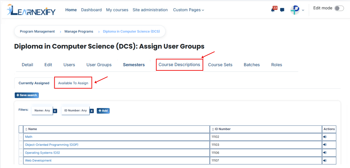Image resolution: width=350 pixels, height=168 pixels.
Task: Open the Semesters tab
Action: [134, 65]
